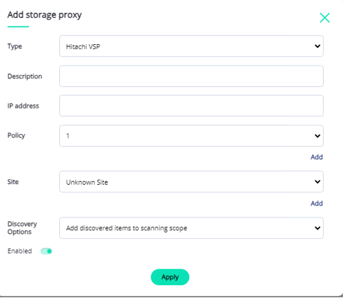Focus the IP address text field
This screenshot has height=308, width=355.
(x=191, y=106)
